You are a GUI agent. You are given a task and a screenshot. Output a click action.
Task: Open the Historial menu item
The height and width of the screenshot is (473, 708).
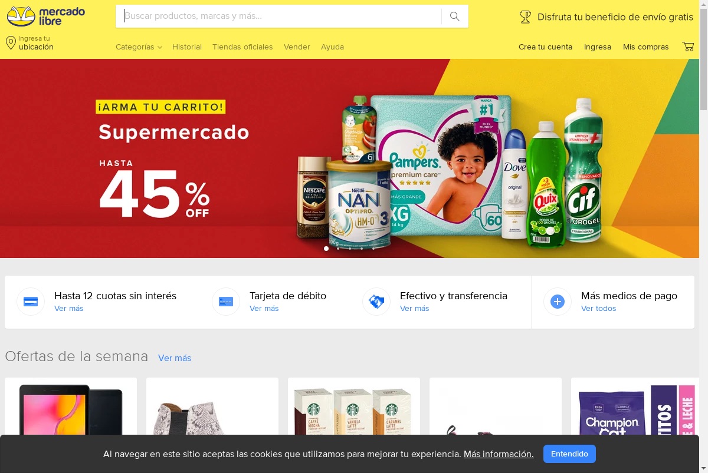pos(187,47)
